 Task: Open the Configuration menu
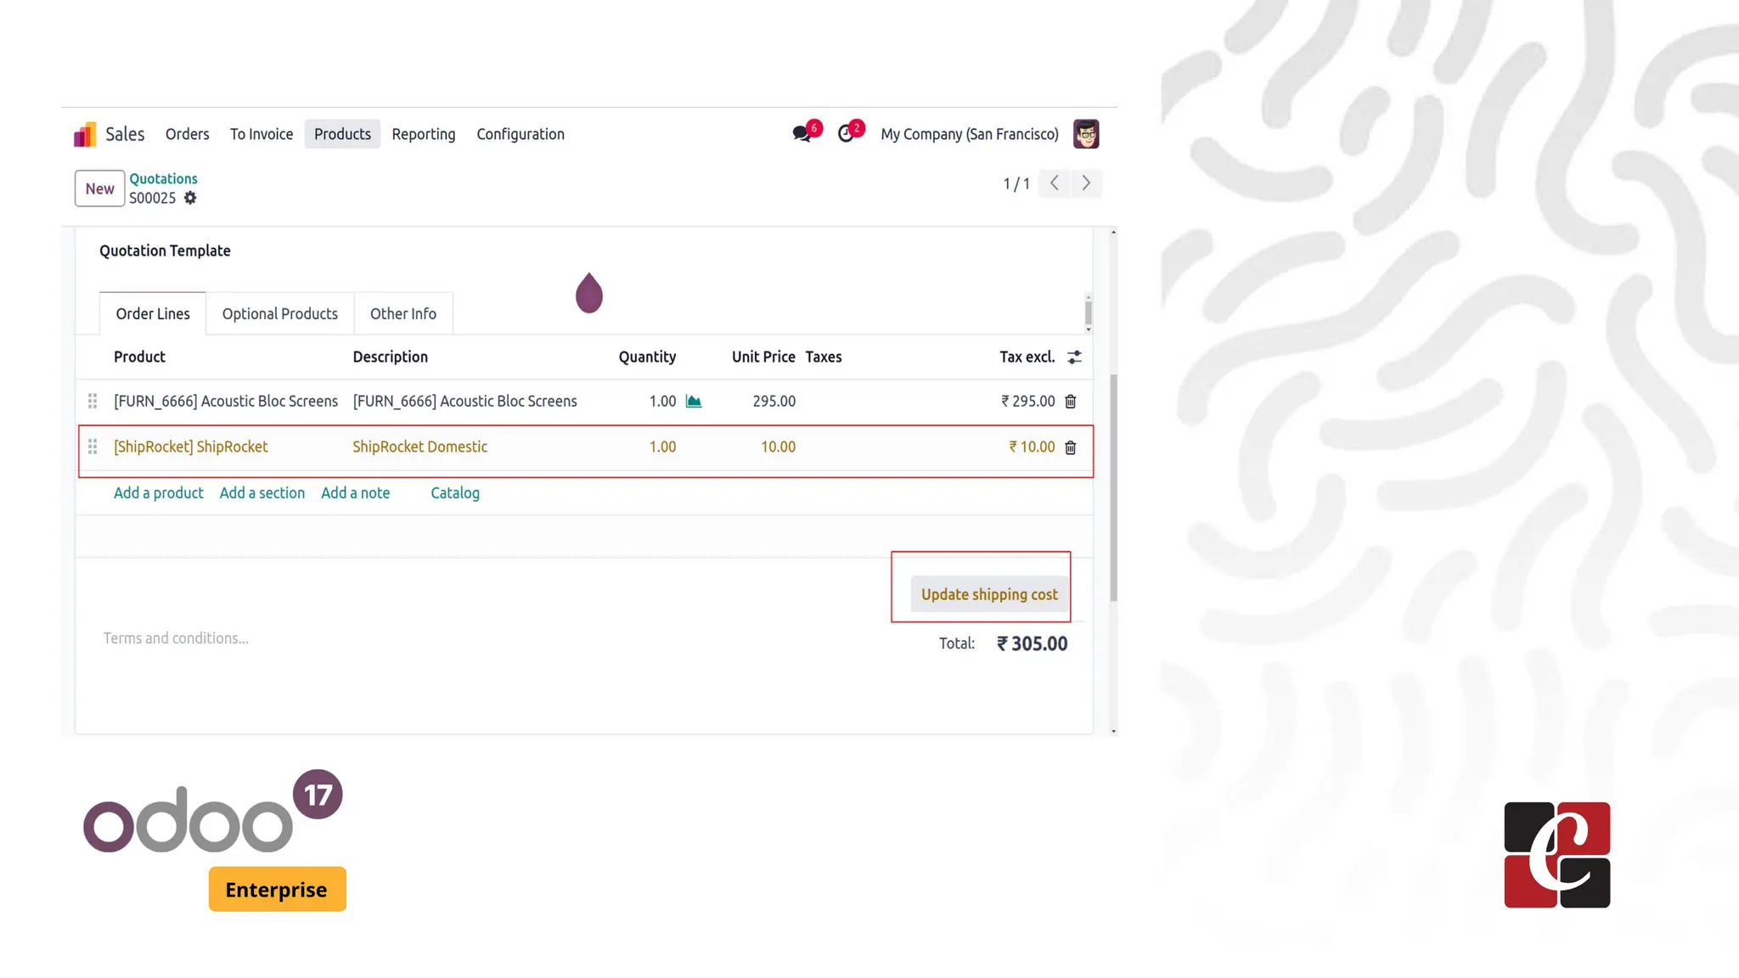coord(520,134)
